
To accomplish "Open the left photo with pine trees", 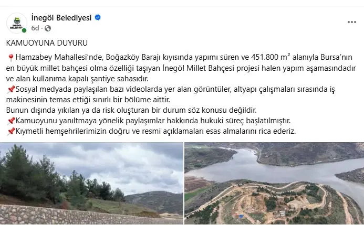I will tap(91, 183).
